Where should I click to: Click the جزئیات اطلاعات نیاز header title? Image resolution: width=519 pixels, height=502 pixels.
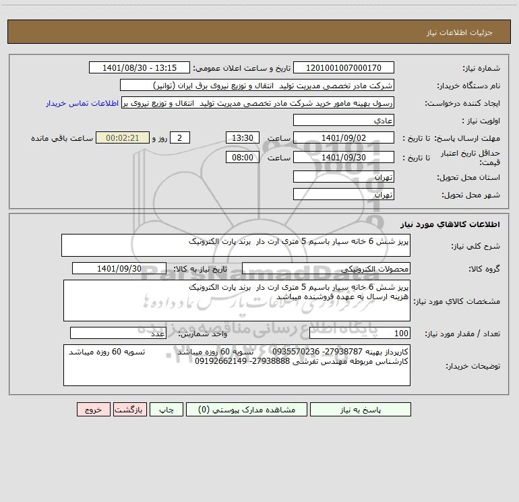(460, 32)
